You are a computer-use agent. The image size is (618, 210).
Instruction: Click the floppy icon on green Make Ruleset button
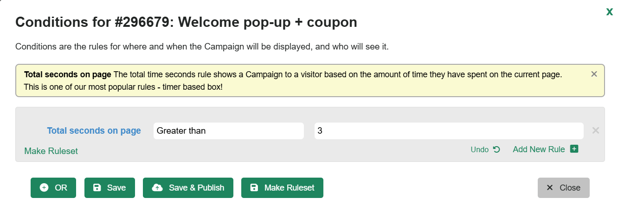(x=254, y=188)
